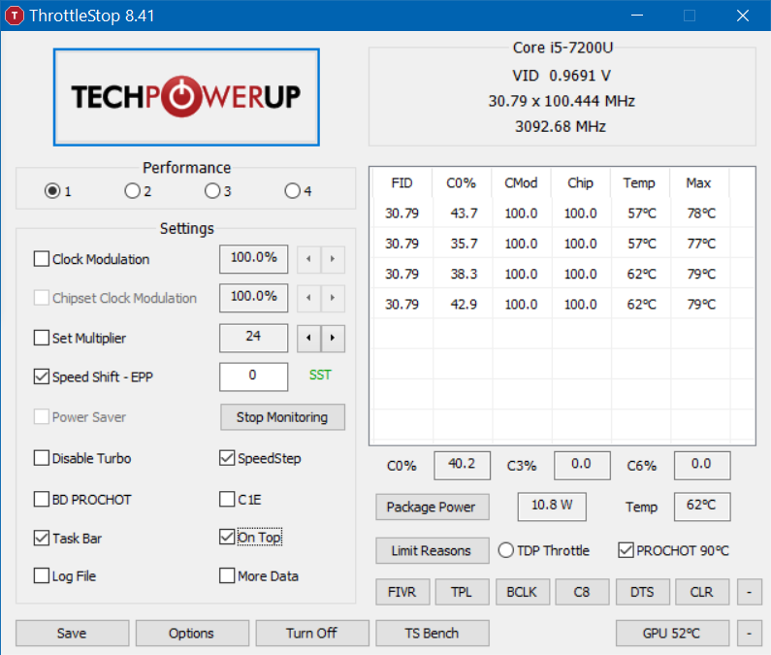Click the ThrottleStop title bar app icon
This screenshot has height=655, width=771.
(x=15, y=16)
